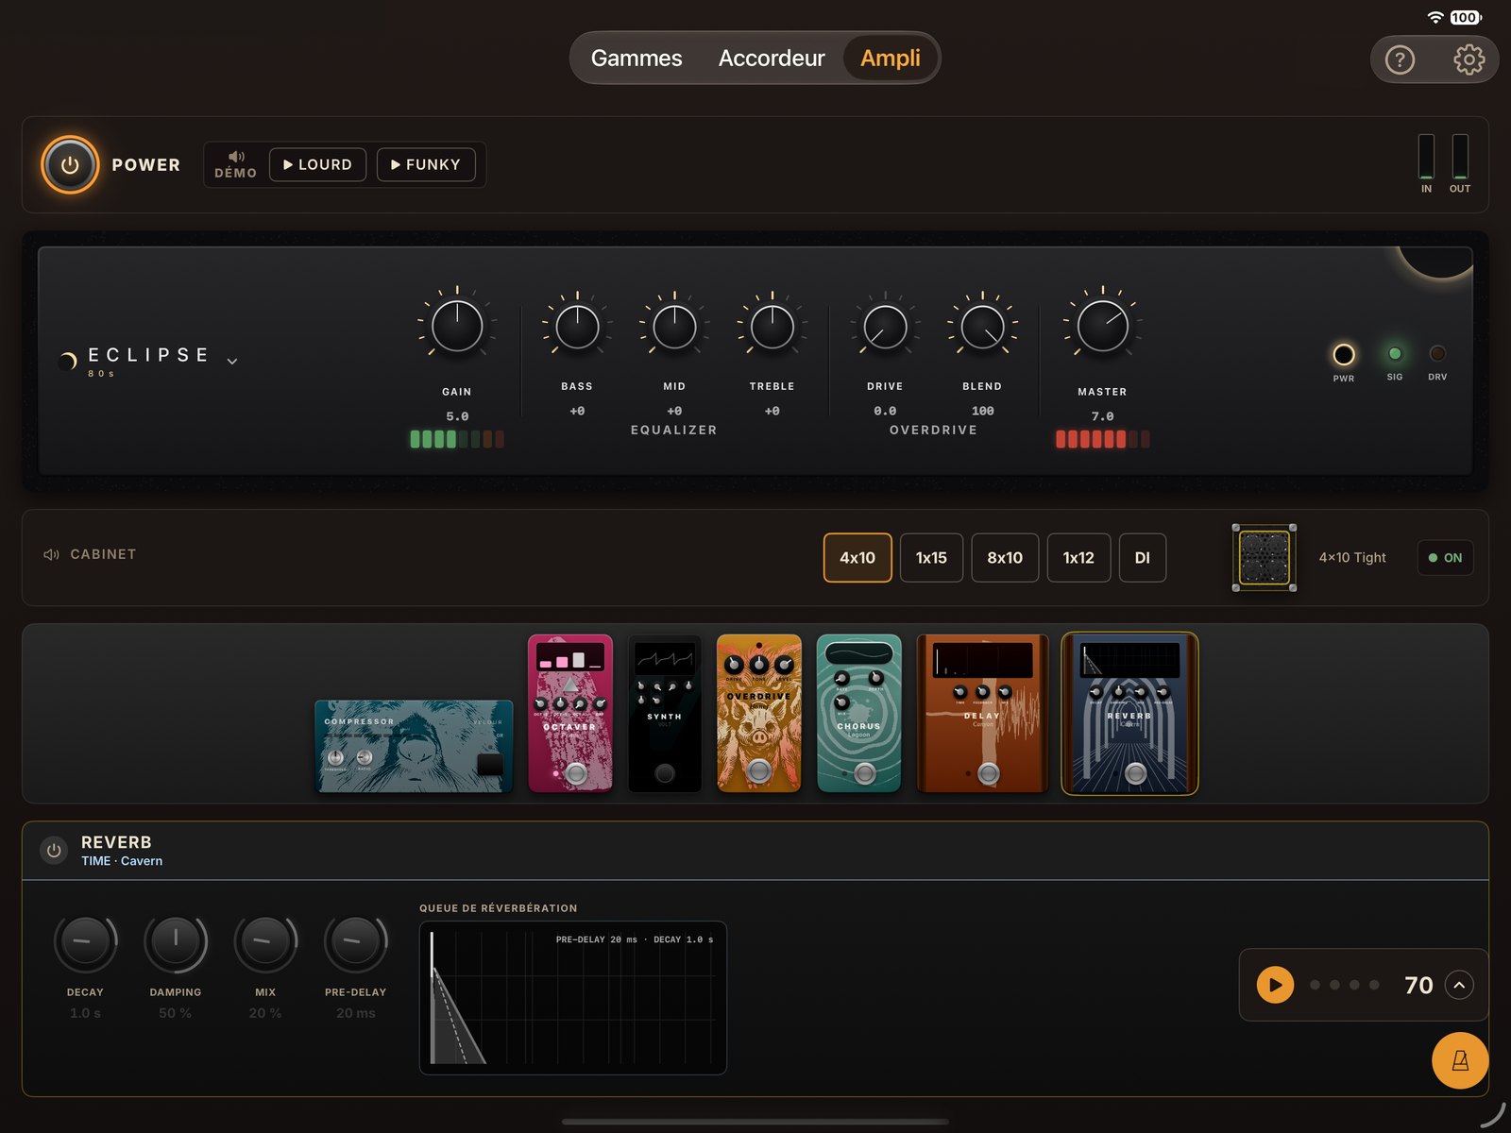Screen dimensions: 1511x1133
Task: Toggle the amp POWER button
Action: 70,165
